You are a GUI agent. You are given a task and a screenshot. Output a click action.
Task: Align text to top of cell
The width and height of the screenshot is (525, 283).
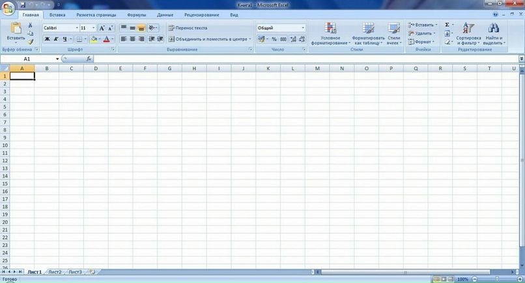coord(124,28)
